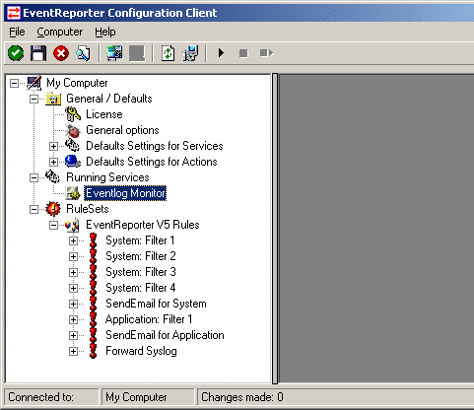Collapse the Running Services node
Viewport: 474px width, 410px height.
[34, 177]
